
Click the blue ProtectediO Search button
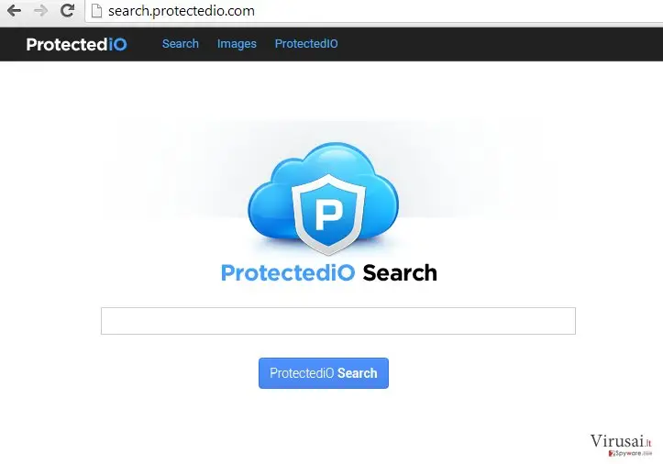point(324,373)
